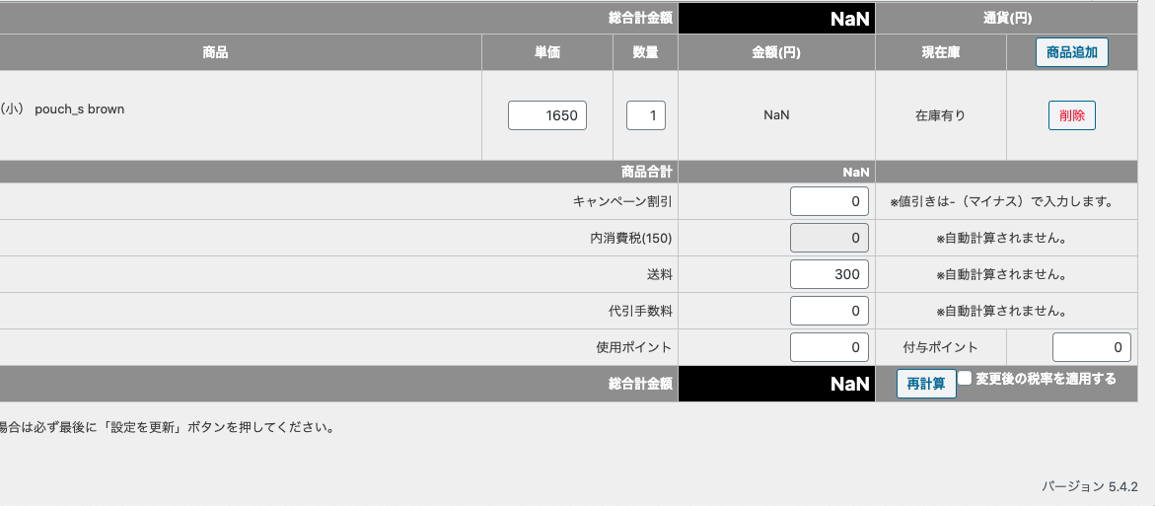Select the 付与ポイント input field
Image resolution: width=1155 pixels, height=506 pixels.
tap(1092, 347)
